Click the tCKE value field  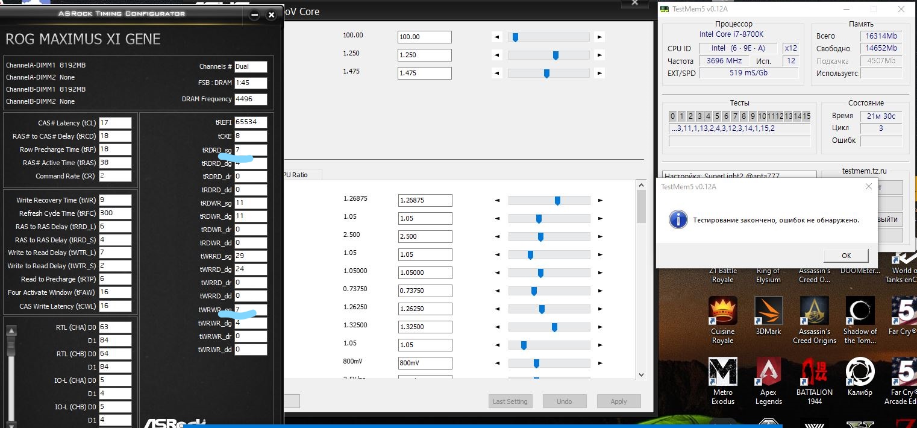(x=251, y=136)
